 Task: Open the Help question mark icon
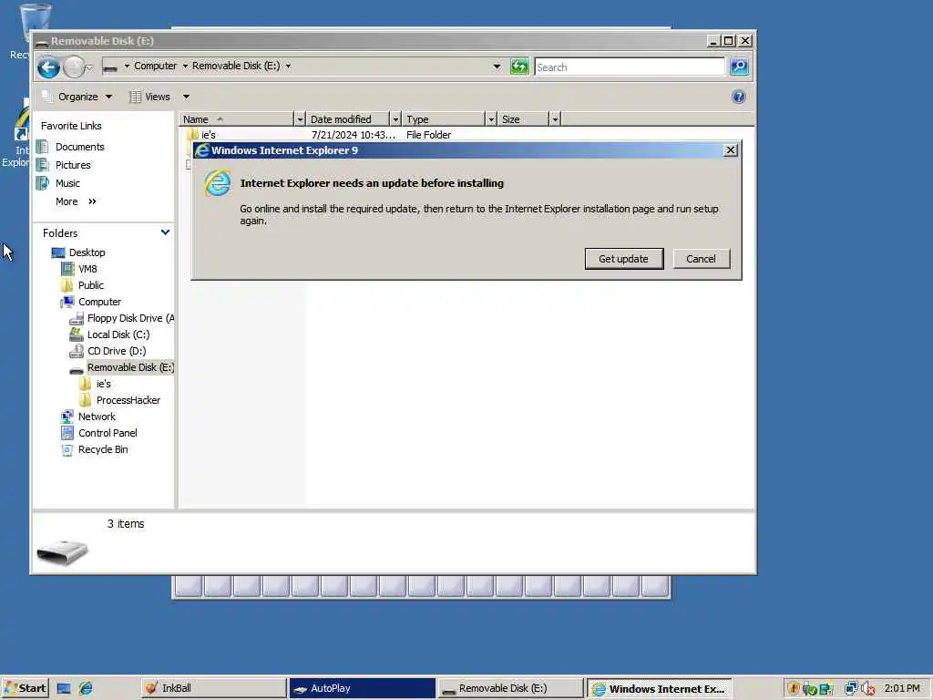point(738,97)
